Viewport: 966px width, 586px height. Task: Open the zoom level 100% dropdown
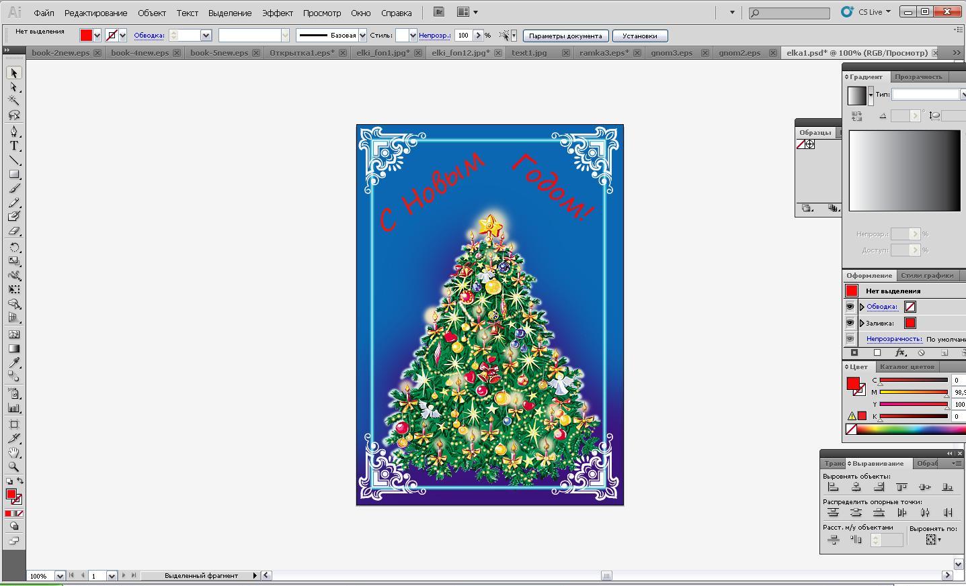pos(59,576)
